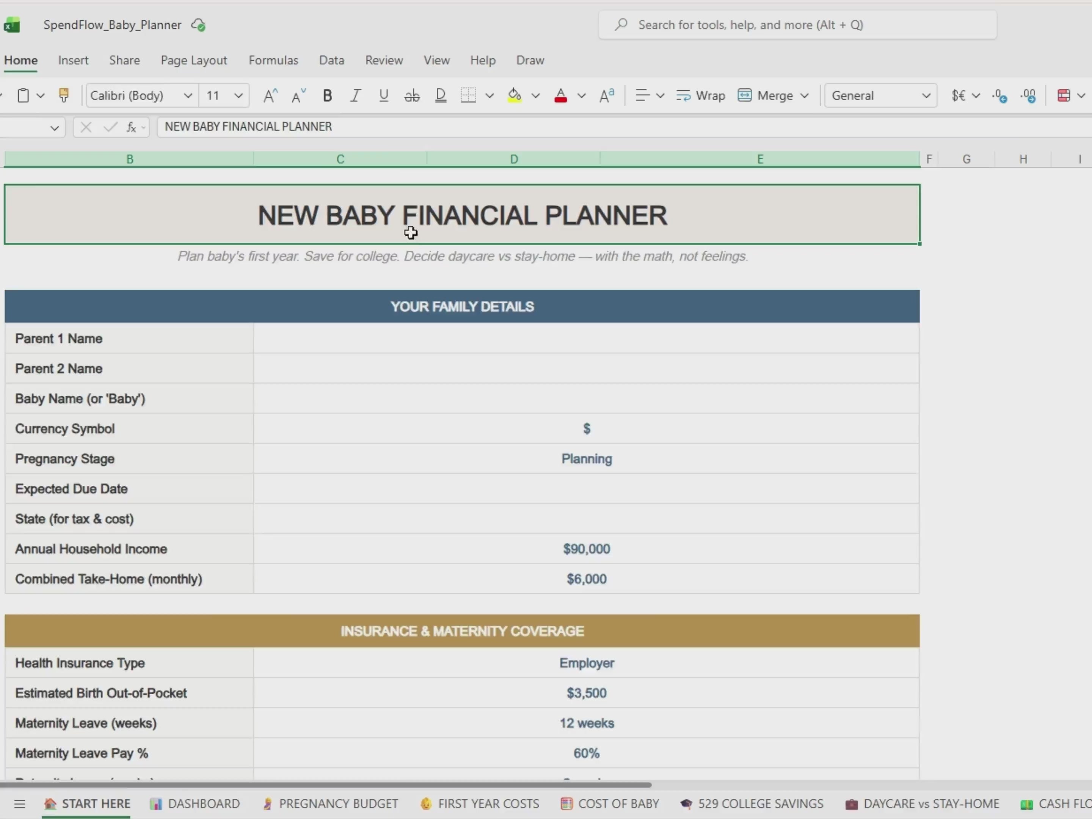Expand the Merge dropdown arrow
1092x819 pixels.
(804, 95)
